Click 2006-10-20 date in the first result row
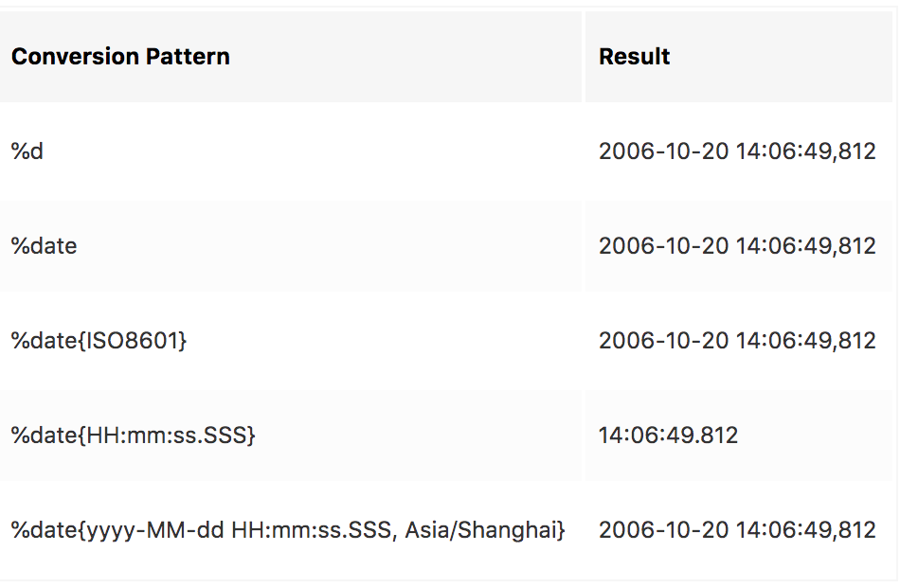 663,151
